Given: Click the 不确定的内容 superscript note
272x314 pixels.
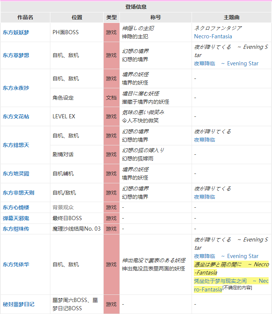Looking at the screenshot, I should point(237,288).
